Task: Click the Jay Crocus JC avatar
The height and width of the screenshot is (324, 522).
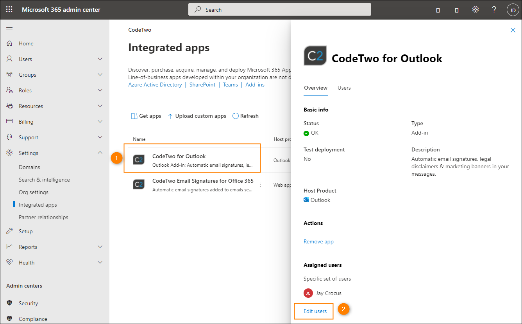Action: [x=308, y=293]
